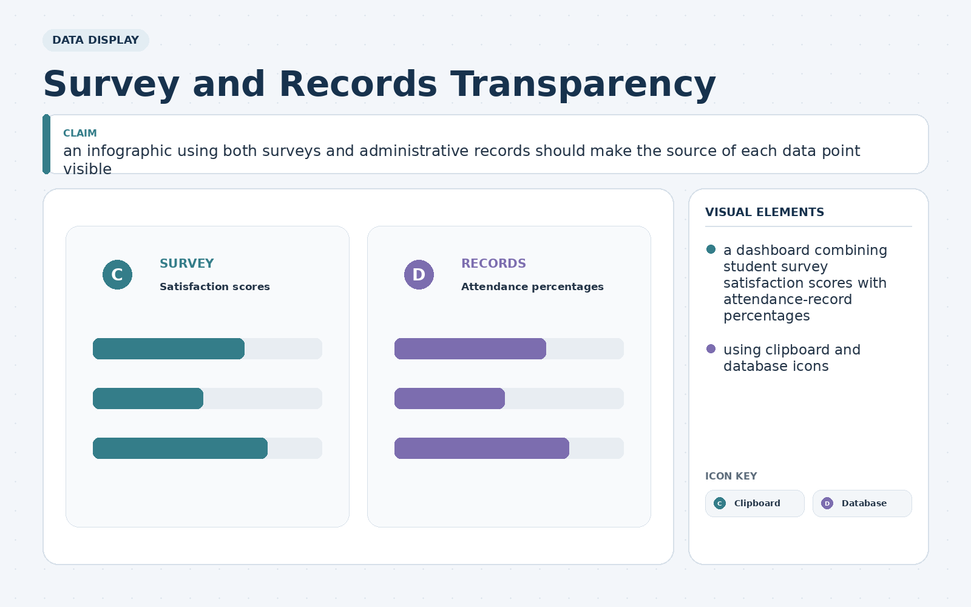Click the small D icon in the Database key
This screenshot has height=607, width=971.
827,503
